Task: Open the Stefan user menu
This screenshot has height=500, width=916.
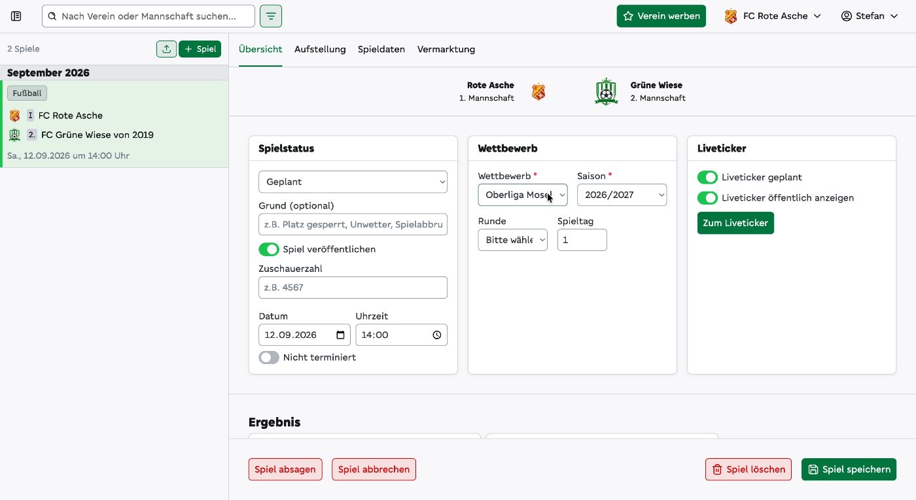Action: (x=870, y=16)
